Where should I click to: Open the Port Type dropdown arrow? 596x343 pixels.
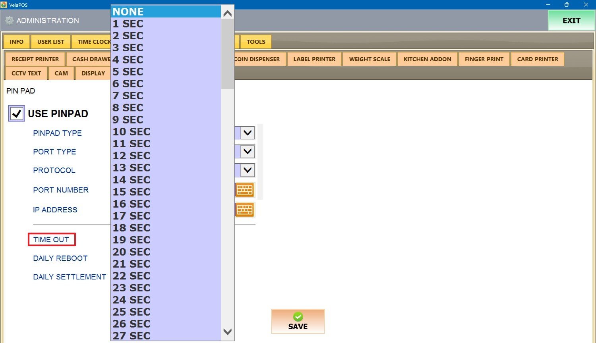click(x=248, y=151)
